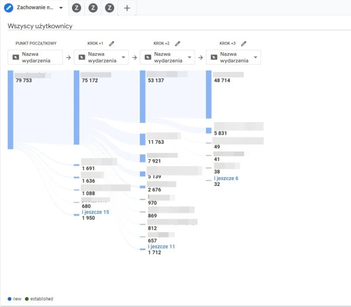Switch to the first Z tab
351x307 pixels.
pos(76,8)
